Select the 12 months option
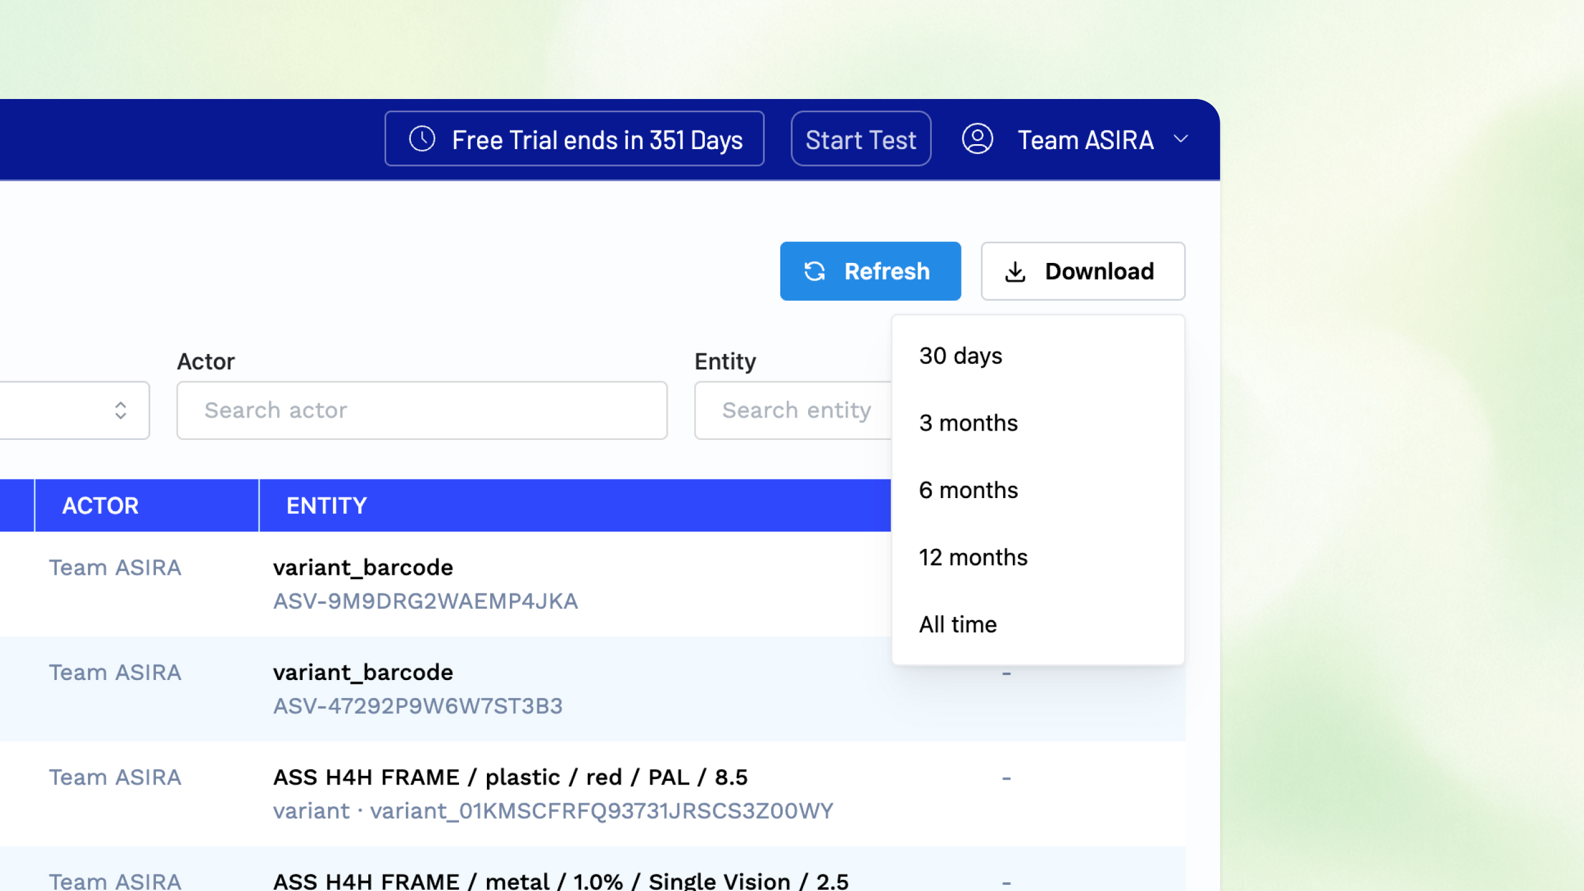Viewport: 1584px width, 891px height. point(1038,557)
